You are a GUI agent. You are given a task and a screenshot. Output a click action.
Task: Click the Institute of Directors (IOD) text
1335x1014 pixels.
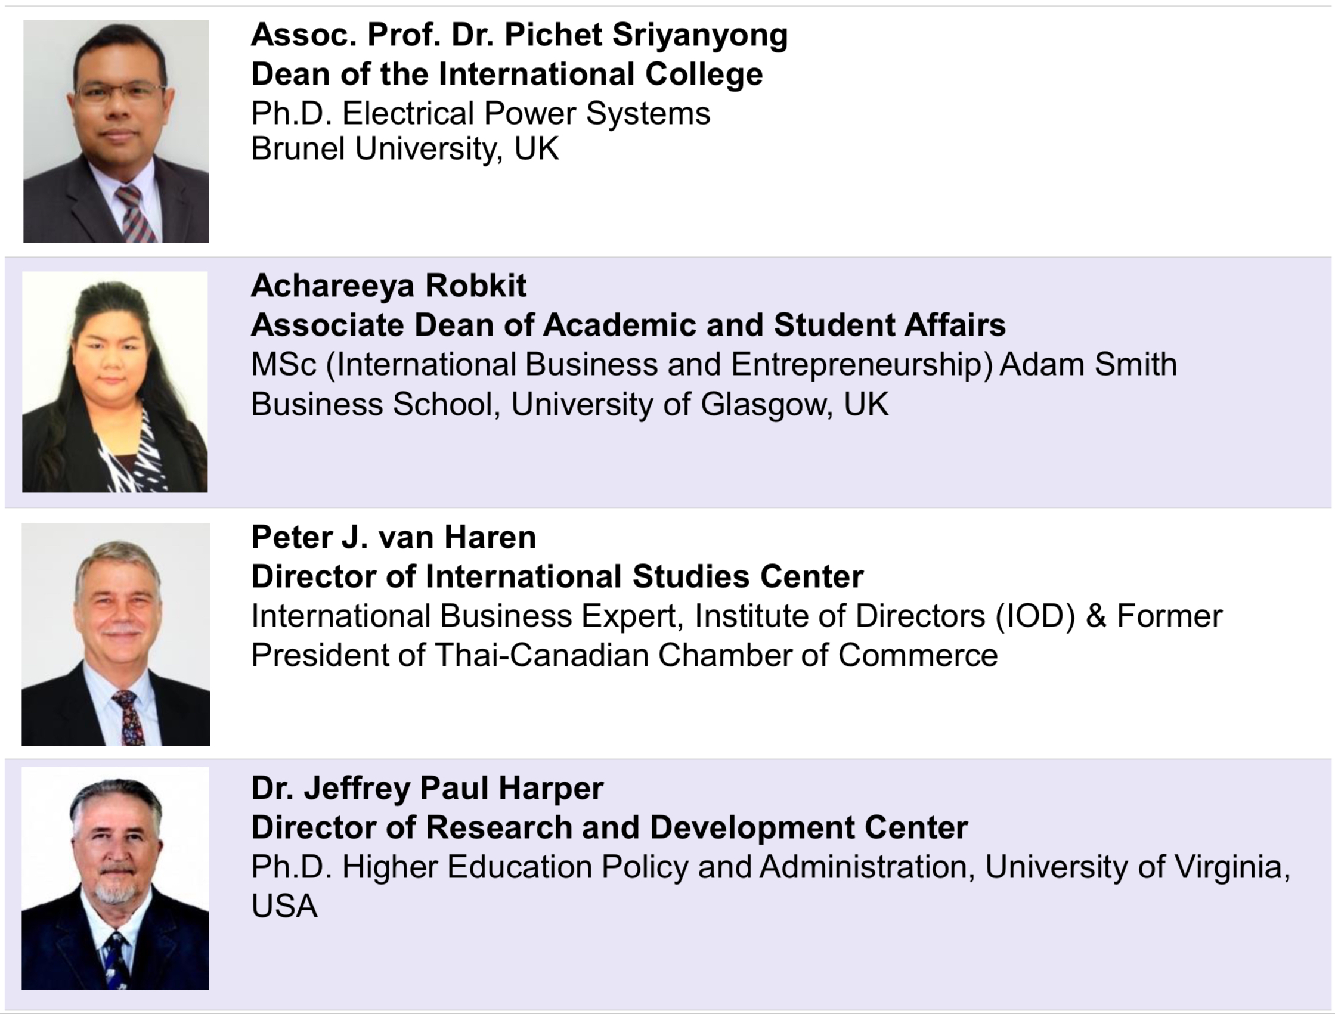coord(885,616)
